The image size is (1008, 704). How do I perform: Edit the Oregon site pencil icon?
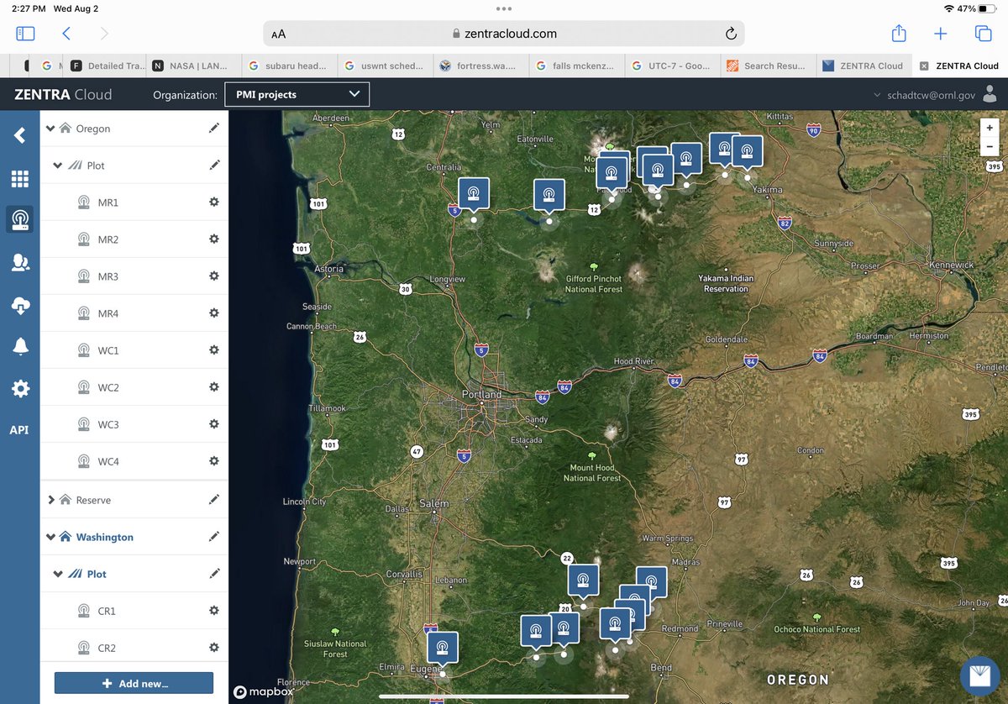(214, 129)
